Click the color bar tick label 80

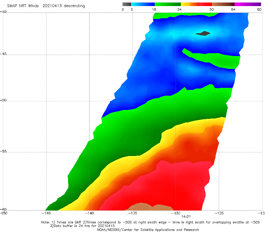(259, 10)
